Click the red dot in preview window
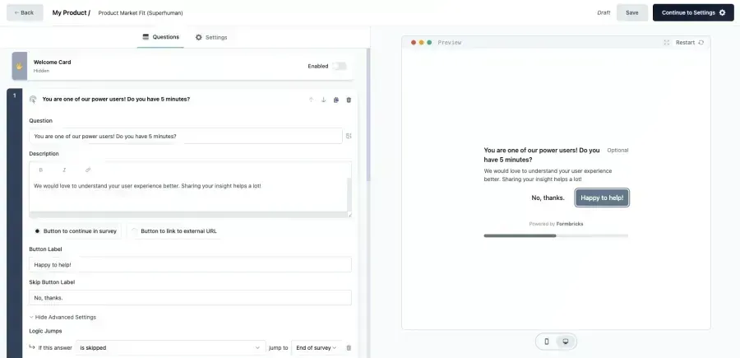 tap(414, 43)
